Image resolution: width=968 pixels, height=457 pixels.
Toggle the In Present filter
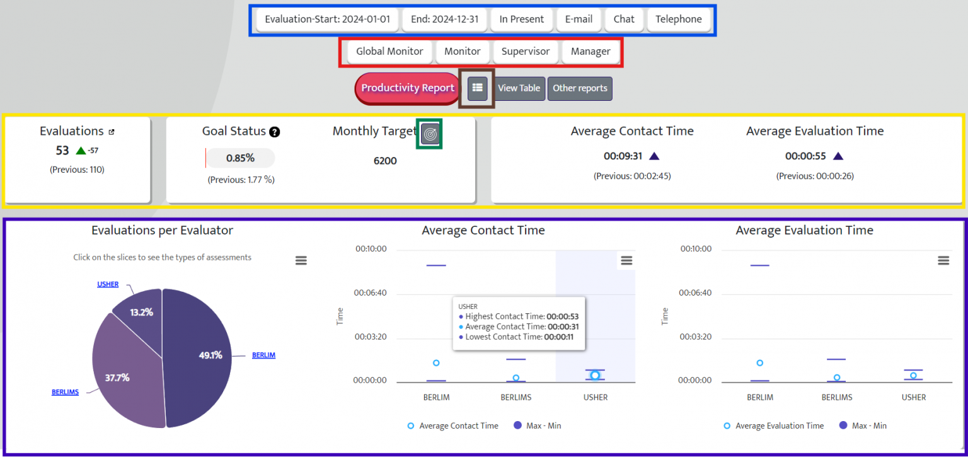(521, 19)
